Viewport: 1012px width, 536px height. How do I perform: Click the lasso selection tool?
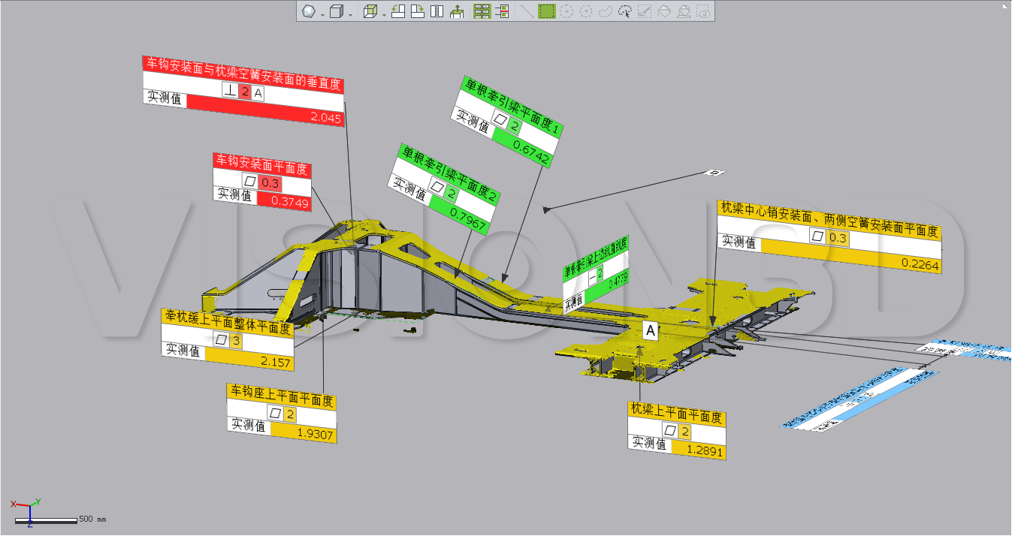[605, 11]
